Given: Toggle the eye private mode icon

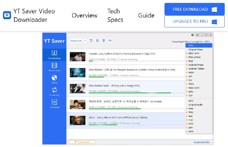Looking at the screenshot, I should (x=110, y=41).
